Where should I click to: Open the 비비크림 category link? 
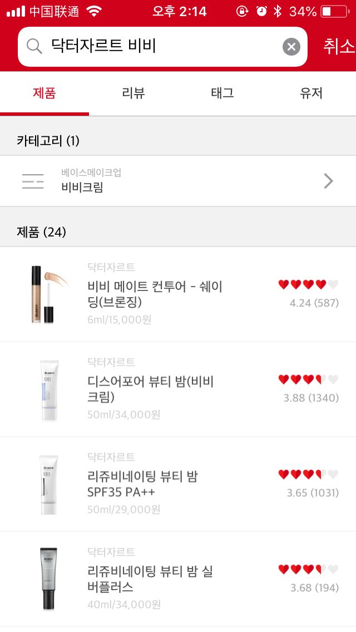pyautogui.click(x=82, y=187)
